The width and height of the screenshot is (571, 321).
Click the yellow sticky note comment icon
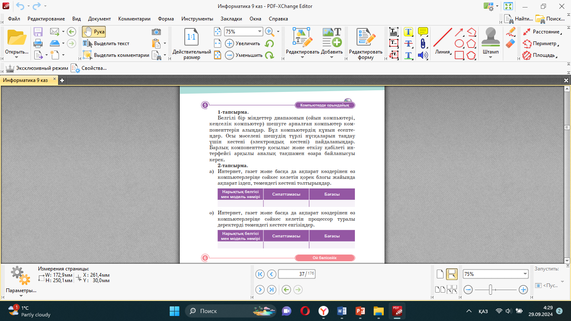click(423, 32)
